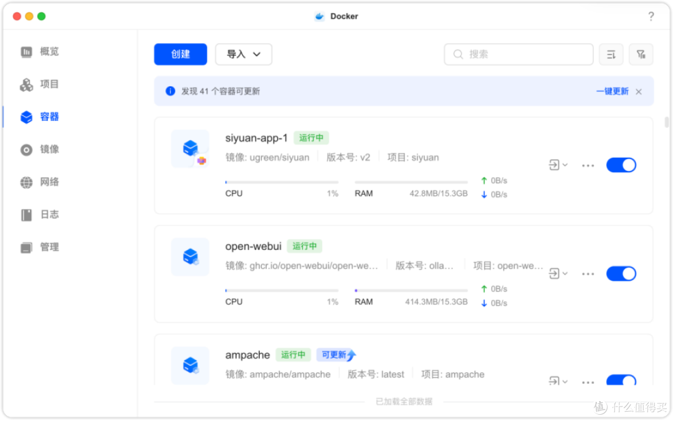Click 运行中 status of open-webui
This screenshot has width=673, height=421.
(304, 246)
